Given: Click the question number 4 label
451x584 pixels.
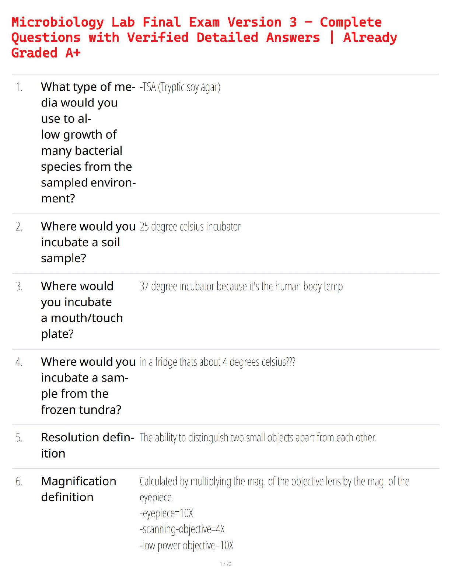Looking at the screenshot, I should coord(19,362).
